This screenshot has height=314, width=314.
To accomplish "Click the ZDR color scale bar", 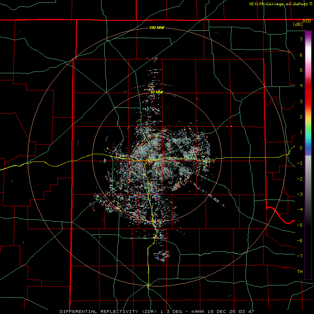I will coord(308,155).
